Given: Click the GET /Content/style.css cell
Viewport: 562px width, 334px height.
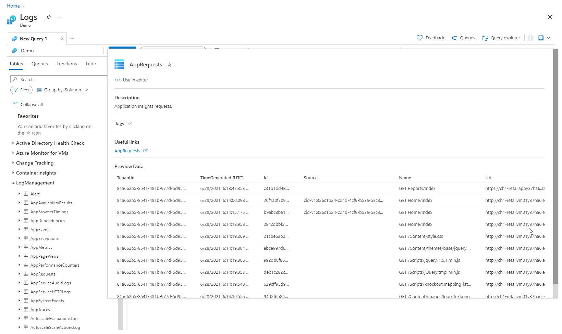Looking at the screenshot, I should click(x=421, y=236).
